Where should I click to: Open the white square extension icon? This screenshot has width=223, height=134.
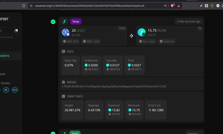[x=206, y=6]
